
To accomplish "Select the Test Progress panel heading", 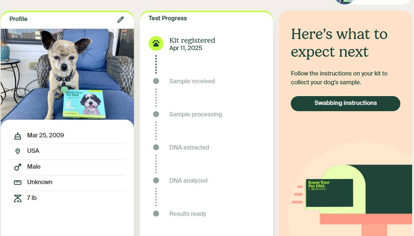I will coord(167,18).
